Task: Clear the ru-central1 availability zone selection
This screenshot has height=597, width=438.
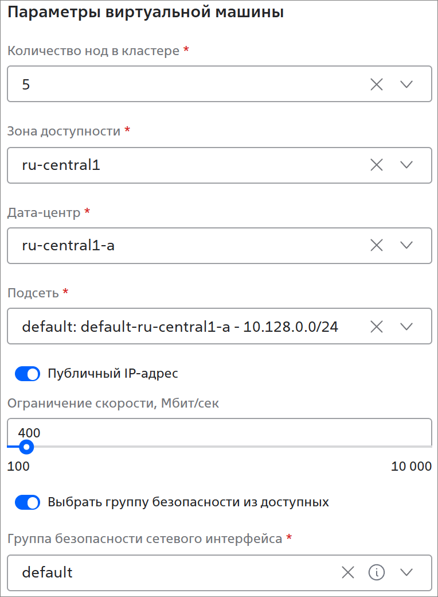Action: click(377, 165)
